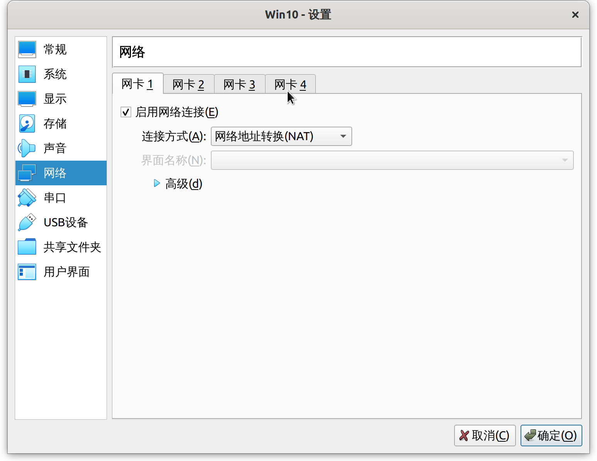
Task: Select the 网络 entry in sidebar
Action: [x=61, y=173]
